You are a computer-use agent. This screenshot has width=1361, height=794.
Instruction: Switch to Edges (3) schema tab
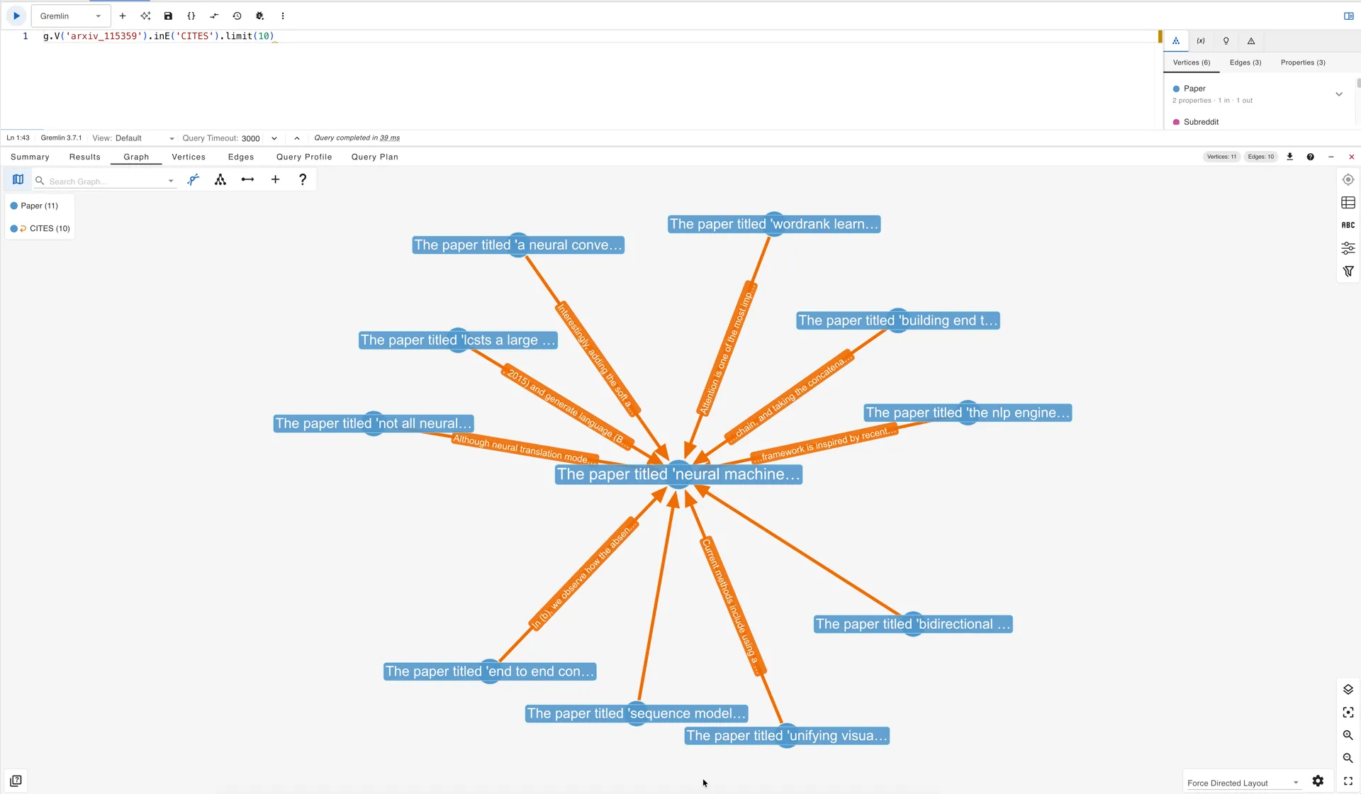(x=1245, y=62)
